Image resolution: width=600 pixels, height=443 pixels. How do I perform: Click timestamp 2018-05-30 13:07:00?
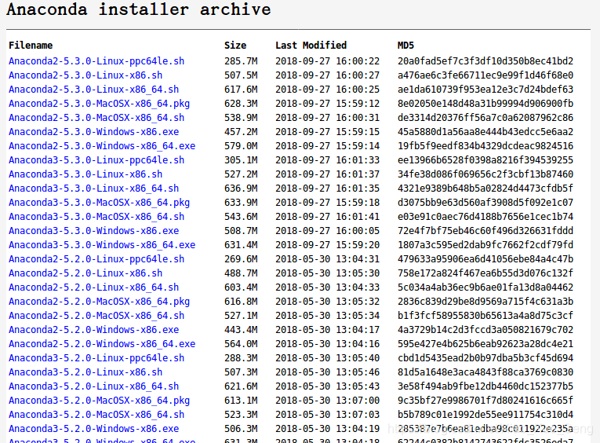click(x=328, y=401)
